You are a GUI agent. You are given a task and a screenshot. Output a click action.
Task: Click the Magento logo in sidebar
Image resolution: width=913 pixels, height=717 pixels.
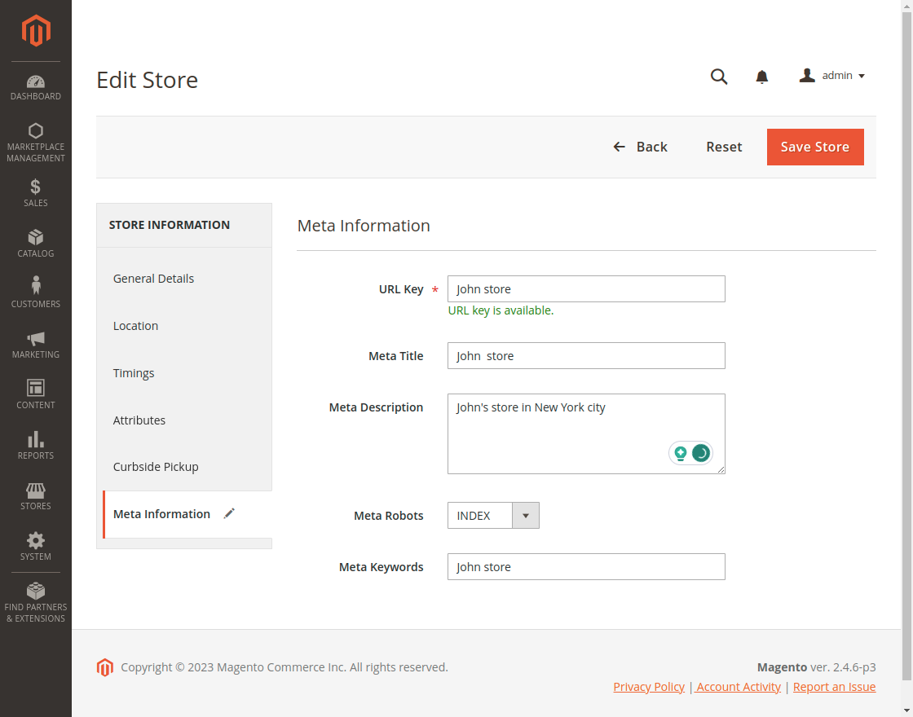(36, 31)
